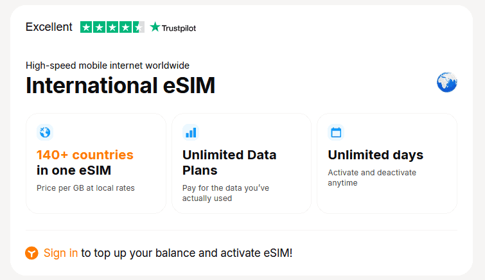The height and width of the screenshot is (280, 485).
Task: Open the Sign in link
Action: click(61, 253)
